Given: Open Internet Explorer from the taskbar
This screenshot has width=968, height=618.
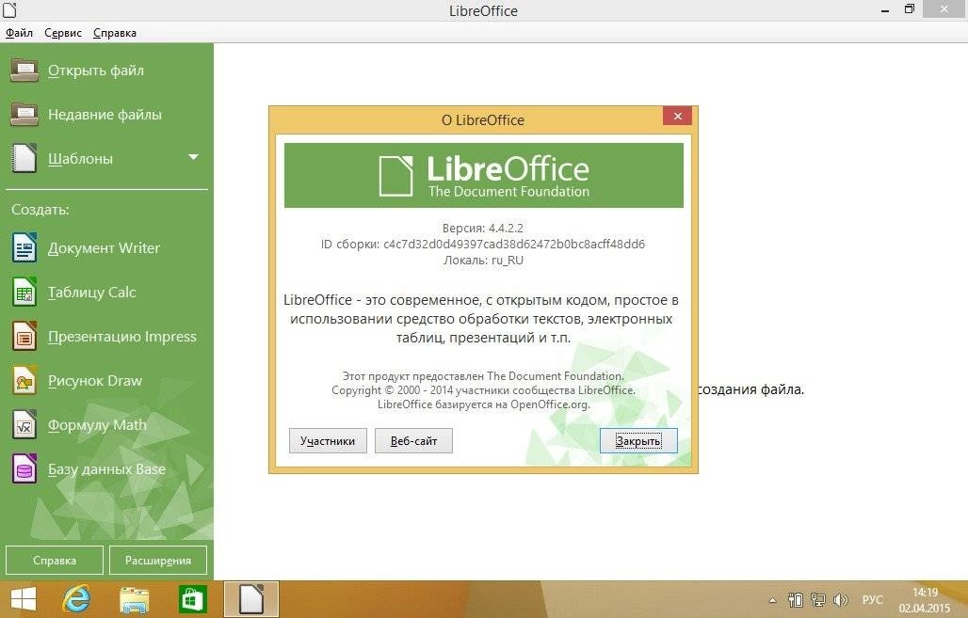Looking at the screenshot, I should 76,599.
